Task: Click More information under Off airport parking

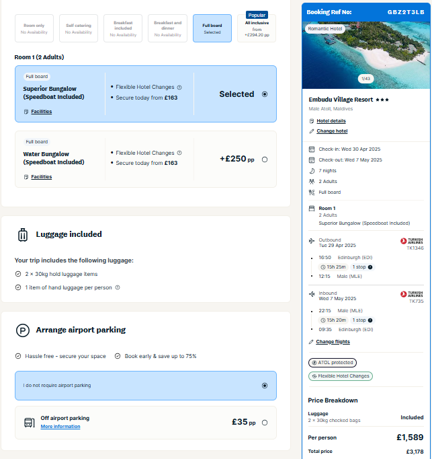Action: [60, 427]
